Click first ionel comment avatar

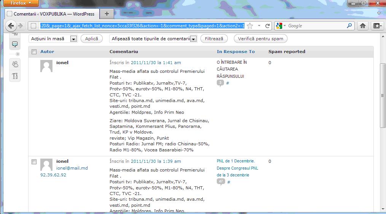[x=46, y=66]
